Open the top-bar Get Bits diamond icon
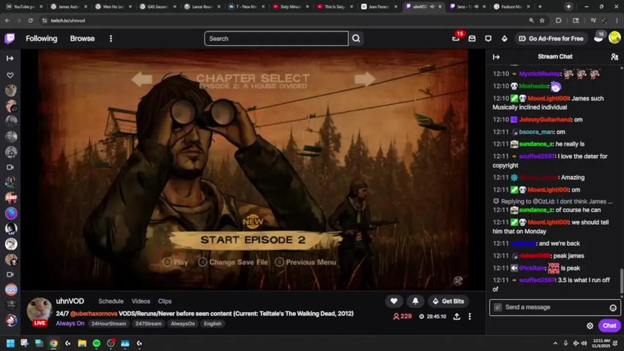This screenshot has height=351, width=624. [504, 39]
